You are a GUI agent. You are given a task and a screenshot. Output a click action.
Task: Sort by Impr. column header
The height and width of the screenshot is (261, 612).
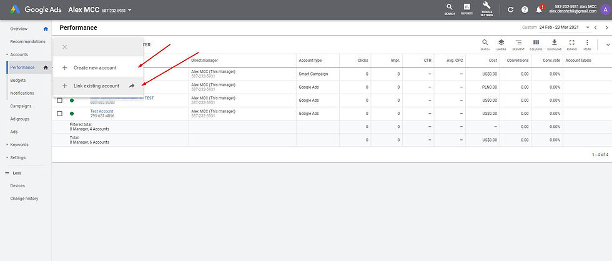(395, 61)
